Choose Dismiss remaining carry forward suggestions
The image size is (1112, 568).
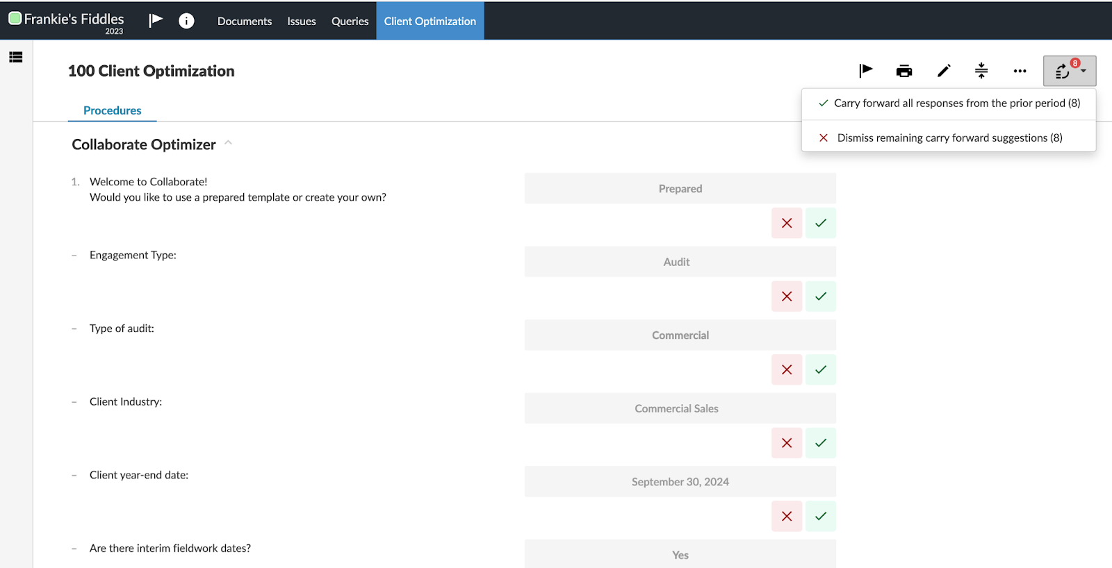click(x=949, y=137)
